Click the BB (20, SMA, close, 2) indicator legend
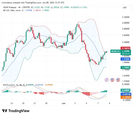 [x=13, y=10]
